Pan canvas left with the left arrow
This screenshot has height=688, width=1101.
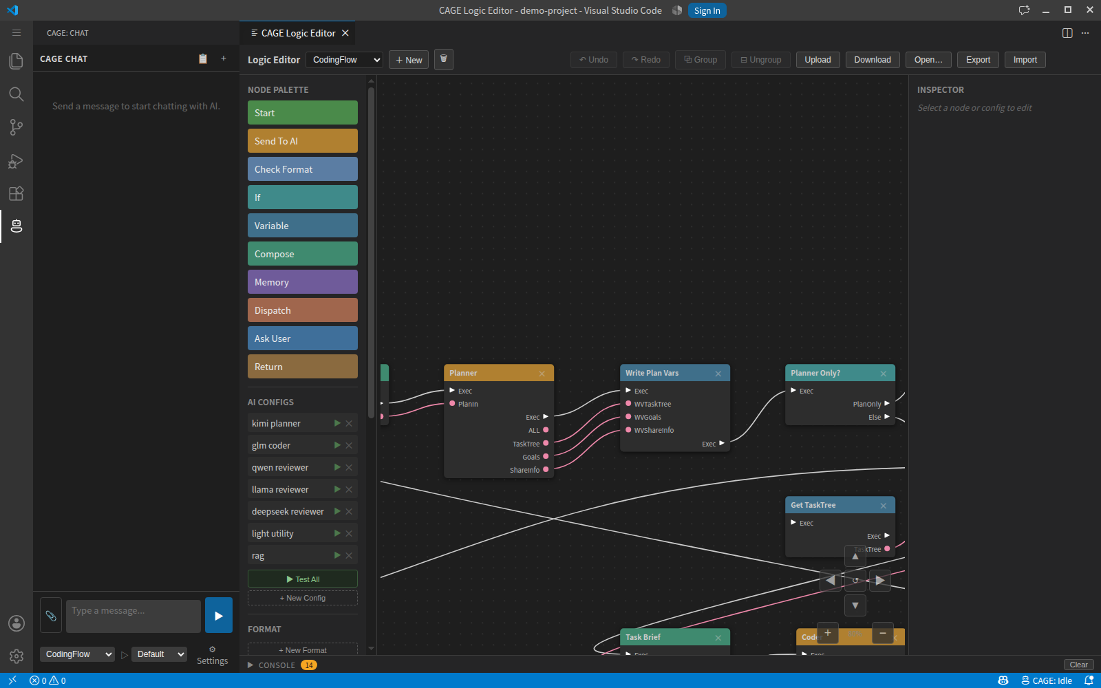tap(831, 581)
